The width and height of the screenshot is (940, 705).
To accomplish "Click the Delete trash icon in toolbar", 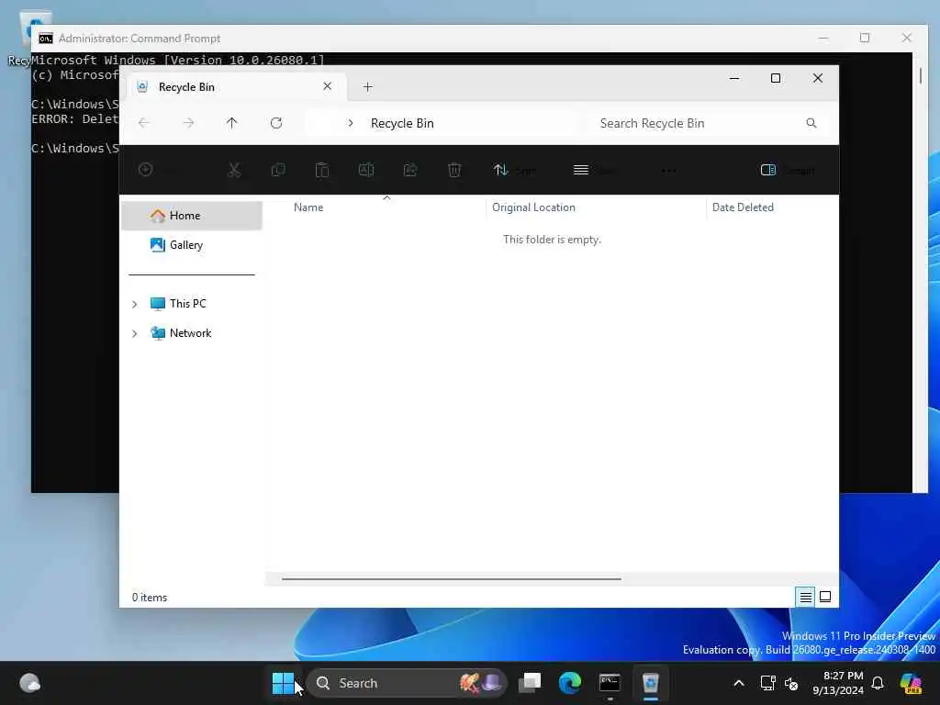I will point(454,170).
